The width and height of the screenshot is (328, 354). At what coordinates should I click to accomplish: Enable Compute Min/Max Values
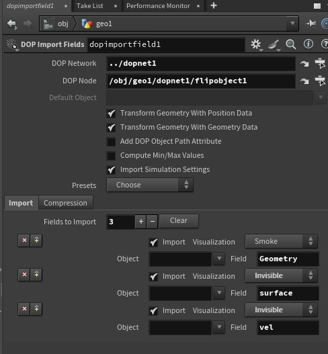(111, 156)
